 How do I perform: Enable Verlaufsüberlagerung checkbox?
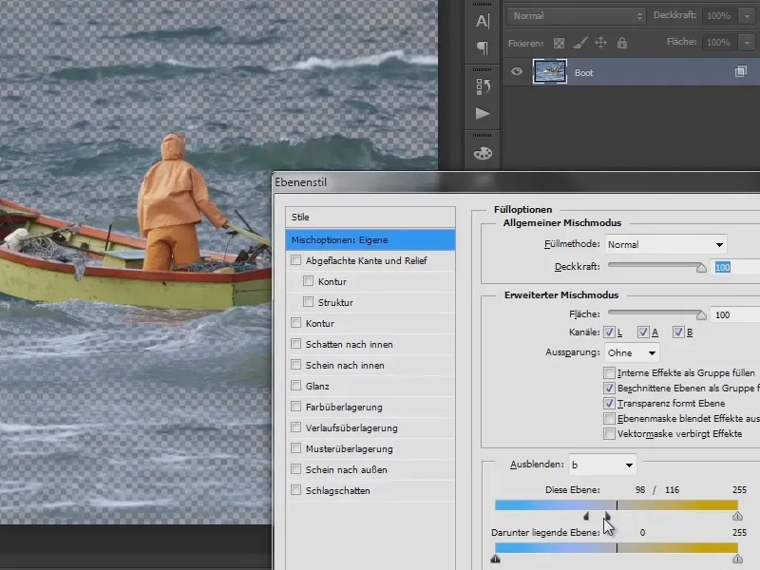point(295,427)
